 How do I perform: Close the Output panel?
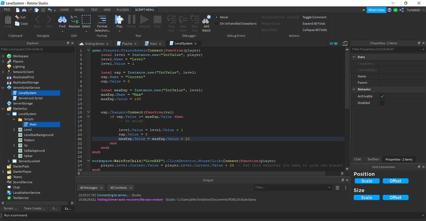point(347,180)
